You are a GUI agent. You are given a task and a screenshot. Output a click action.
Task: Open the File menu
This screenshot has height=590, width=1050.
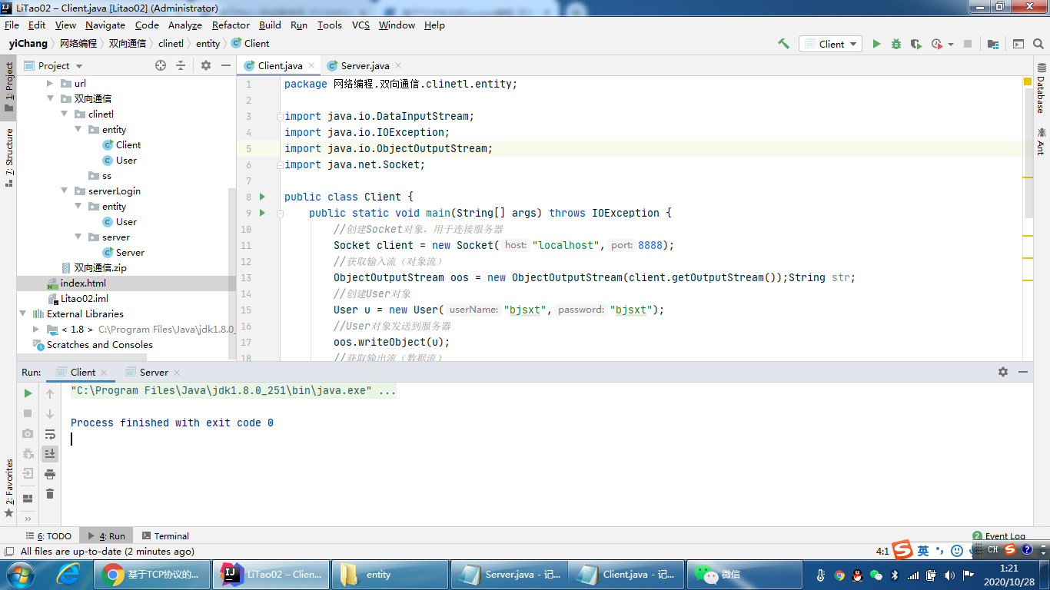(12, 25)
